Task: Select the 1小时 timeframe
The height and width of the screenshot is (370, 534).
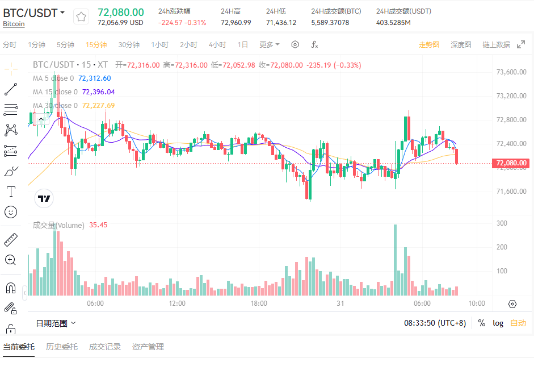Action: coord(159,44)
